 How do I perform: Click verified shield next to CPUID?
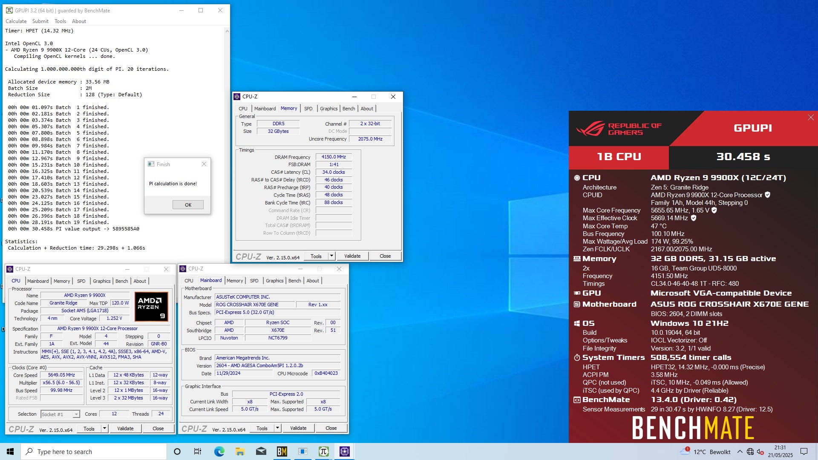(x=767, y=195)
